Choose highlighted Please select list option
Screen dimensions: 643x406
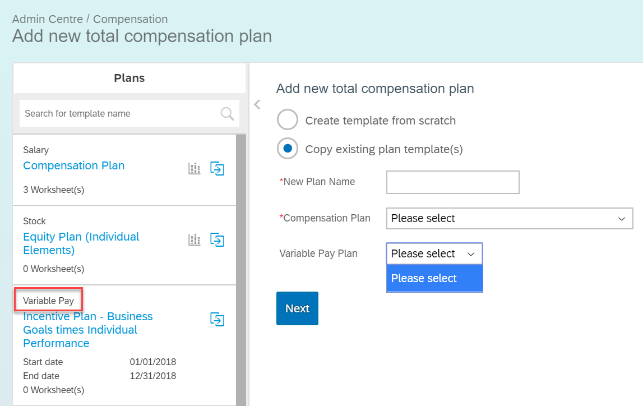tap(434, 278)
